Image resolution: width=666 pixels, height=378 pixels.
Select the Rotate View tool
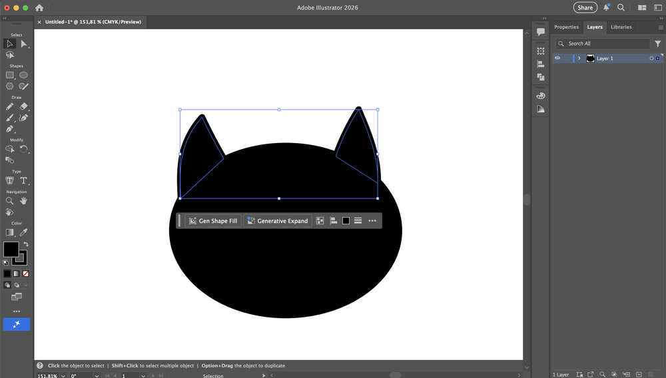[9, 212]
